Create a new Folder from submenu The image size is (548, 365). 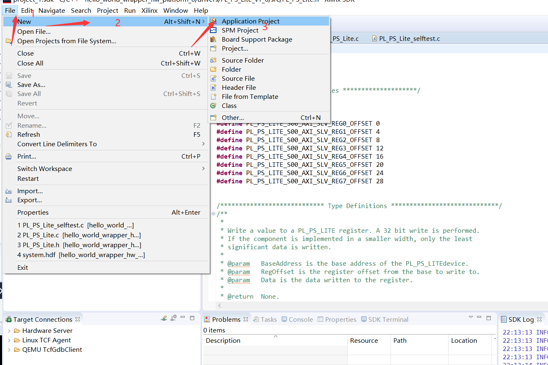point(269,69)
